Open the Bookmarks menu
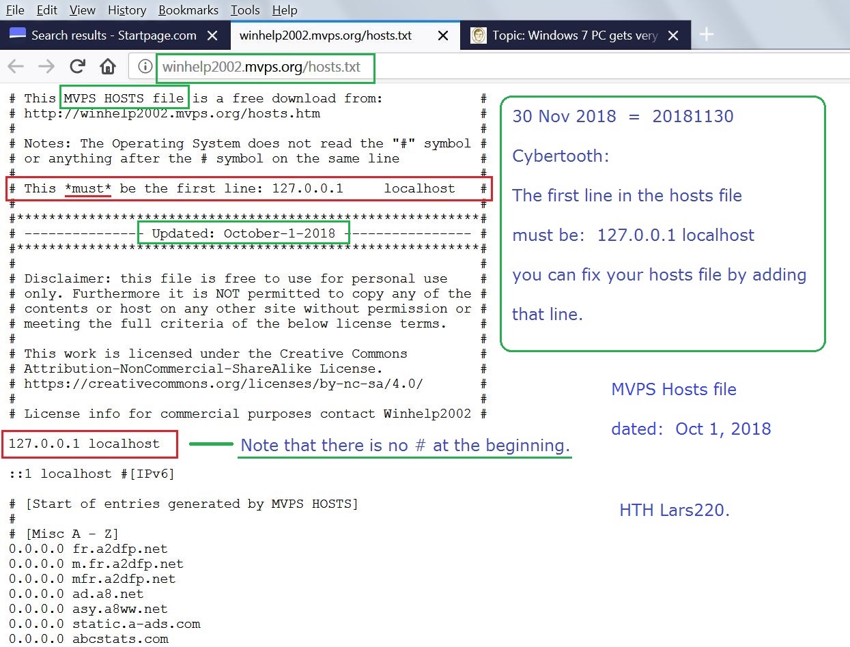The height and width of the screenshot is (647, 850). pos(188,10)
